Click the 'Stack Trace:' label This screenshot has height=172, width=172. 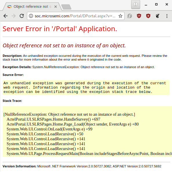click(x=12, y=101)
